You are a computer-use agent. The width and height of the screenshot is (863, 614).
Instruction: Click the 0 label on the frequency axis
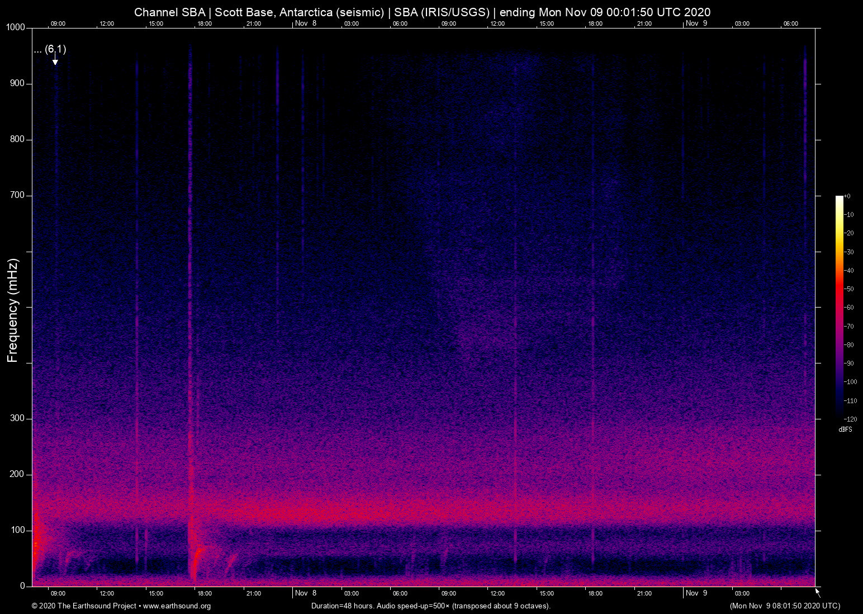(x=22, y=586)
